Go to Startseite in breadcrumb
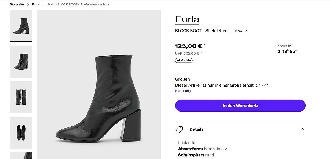Image resolution: width=330 pixels, height=159 pixels. 17,4
